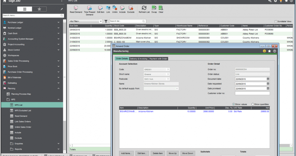Image resolution: width=296 pixels, height=156 pixels.
Task: Click the Sage 200 home icon
Action: point(5,1)
